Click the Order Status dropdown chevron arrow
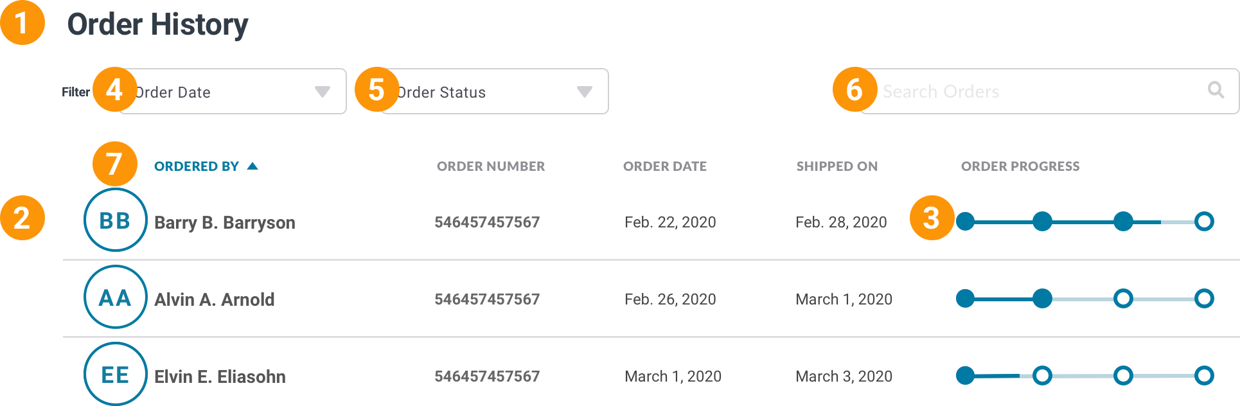Viewport: 1240px width, 406px height. click(x=583, y=91)
